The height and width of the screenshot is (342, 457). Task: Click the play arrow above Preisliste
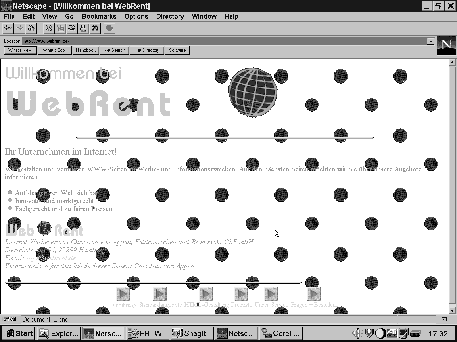coord(241,294)
